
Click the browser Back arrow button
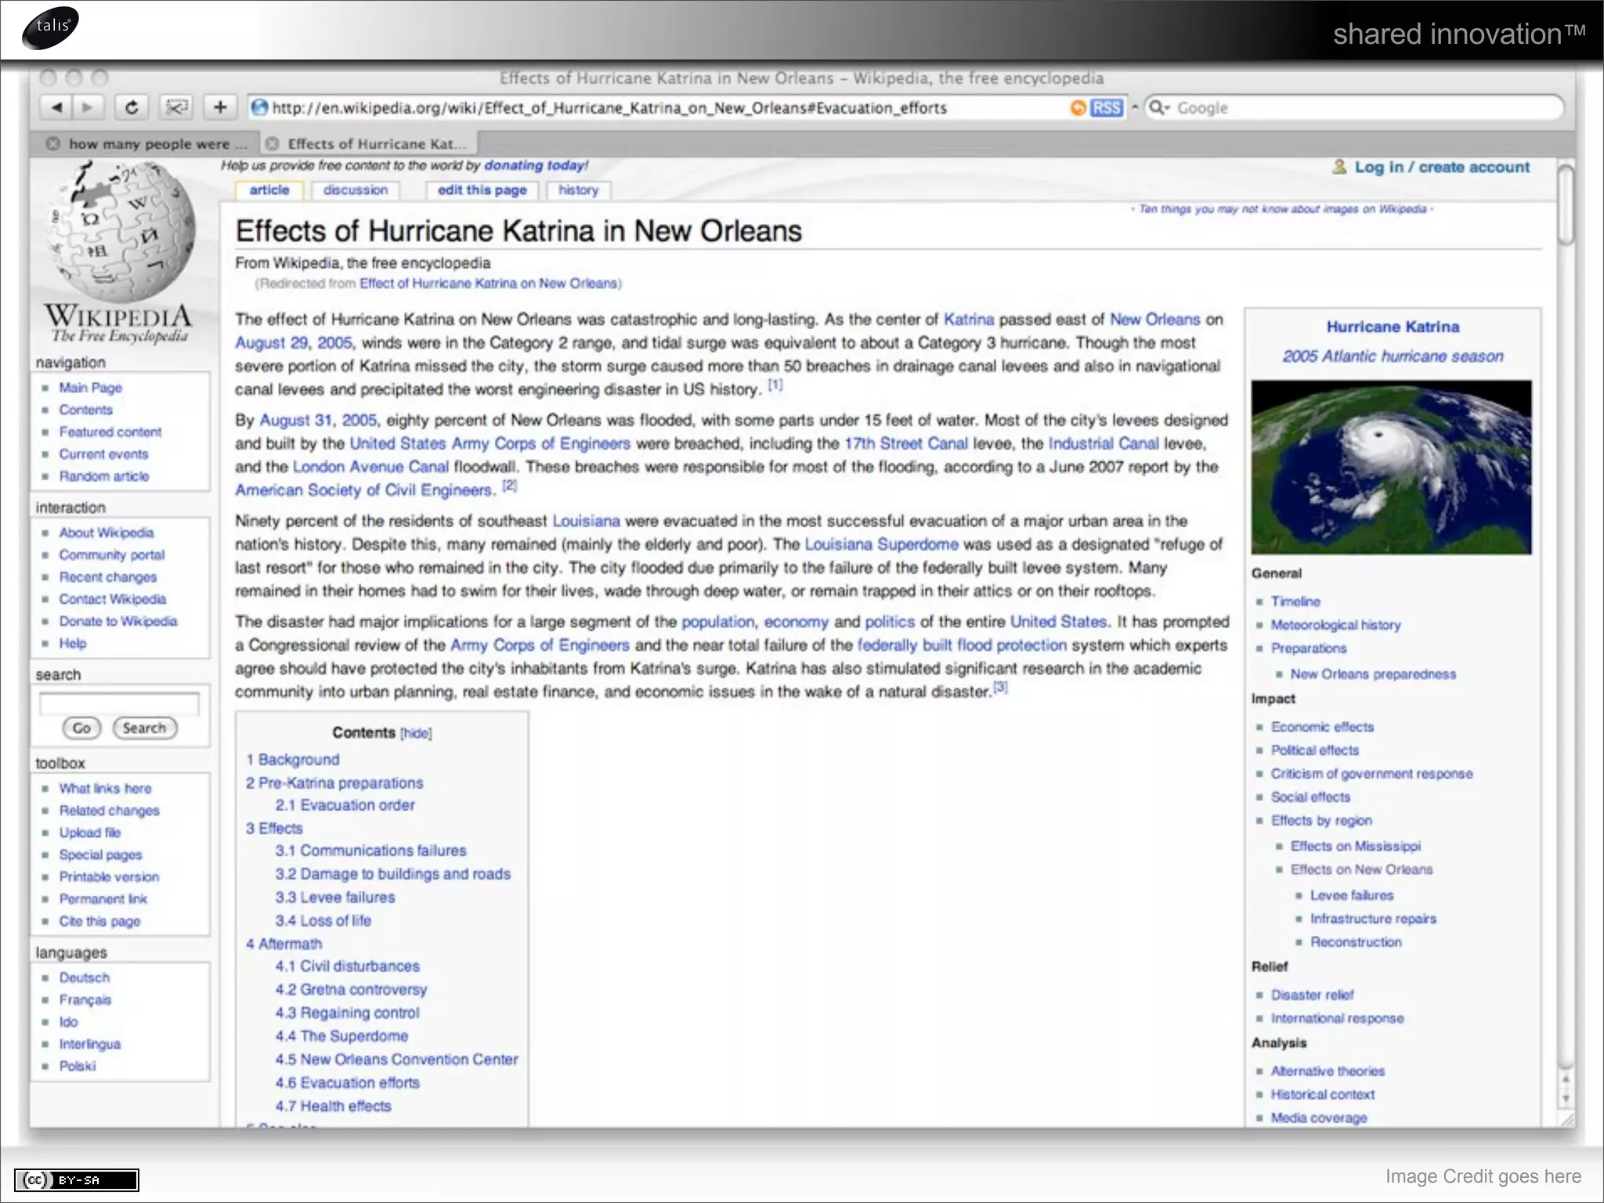[56, 107]
